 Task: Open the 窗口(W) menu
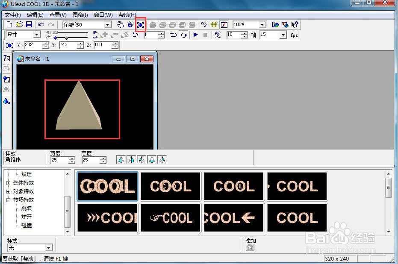pyautogui.click(x=103, y=15)
